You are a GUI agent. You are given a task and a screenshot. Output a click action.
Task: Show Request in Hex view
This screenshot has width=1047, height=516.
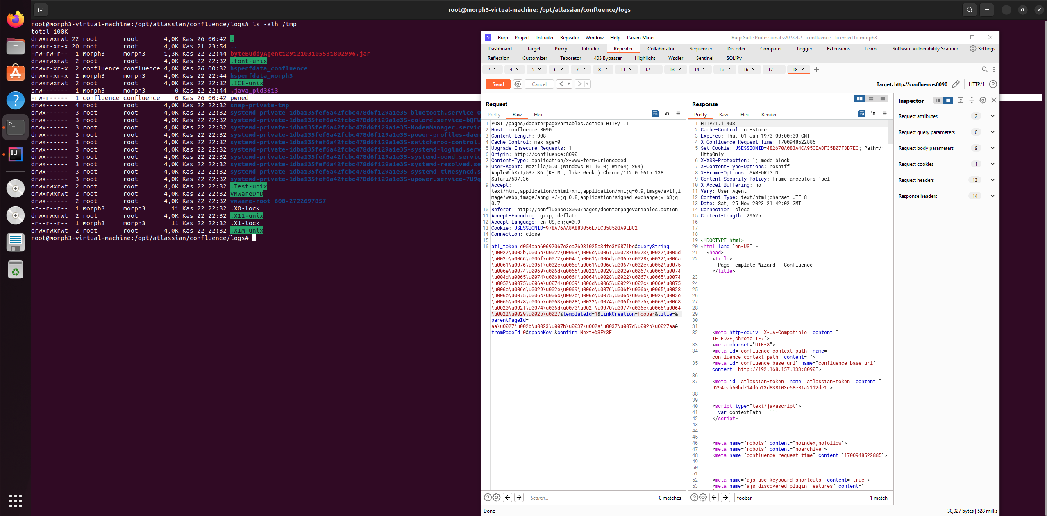tap(538, 114)
